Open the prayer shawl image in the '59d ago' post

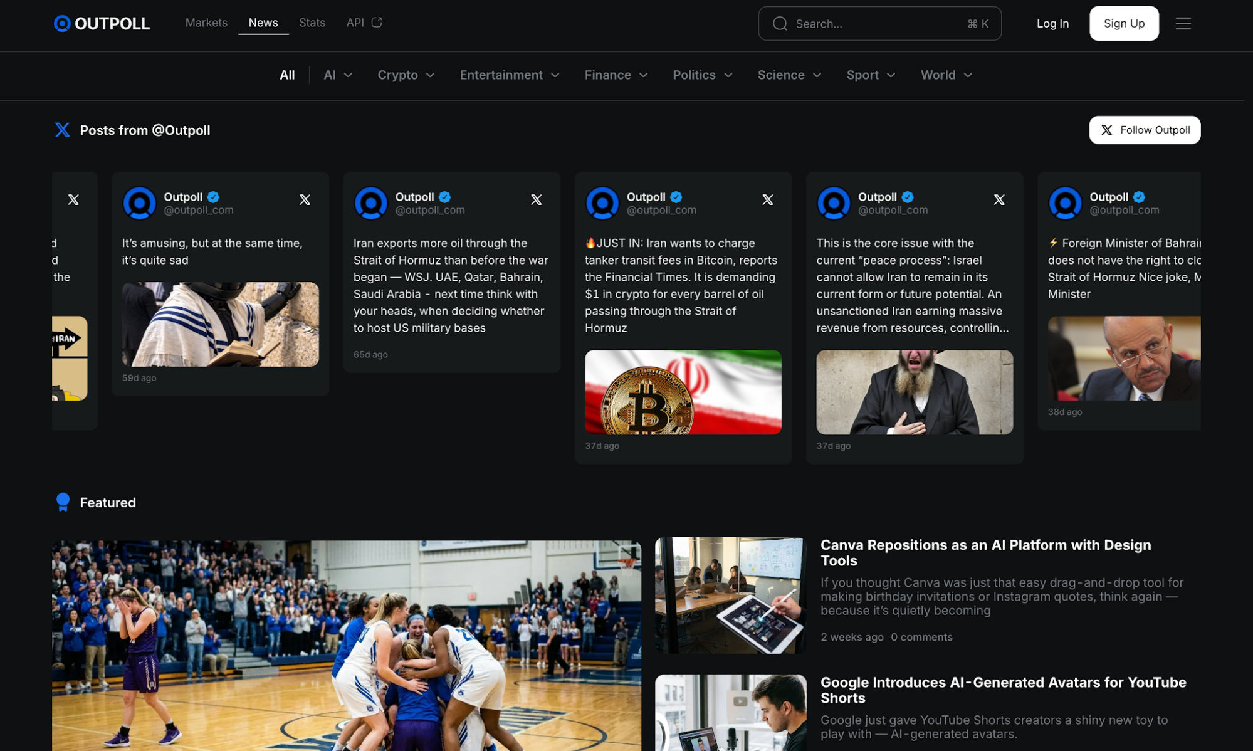click(x=220, y=324)
